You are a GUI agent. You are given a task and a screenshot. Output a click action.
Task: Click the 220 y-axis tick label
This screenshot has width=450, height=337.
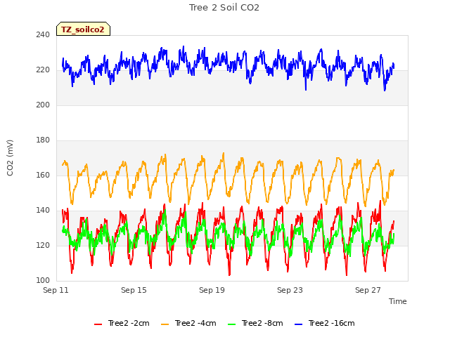43,70
